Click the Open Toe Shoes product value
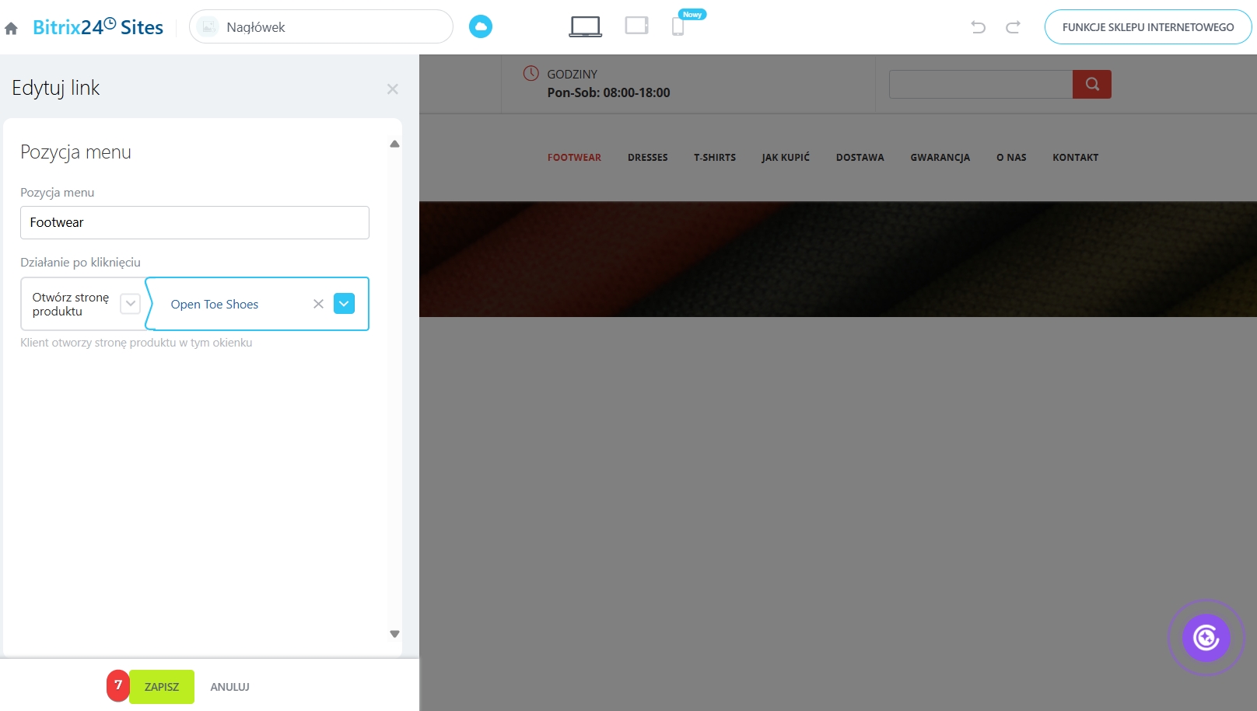Screen dimensions: 1257x711 point(215,305)
